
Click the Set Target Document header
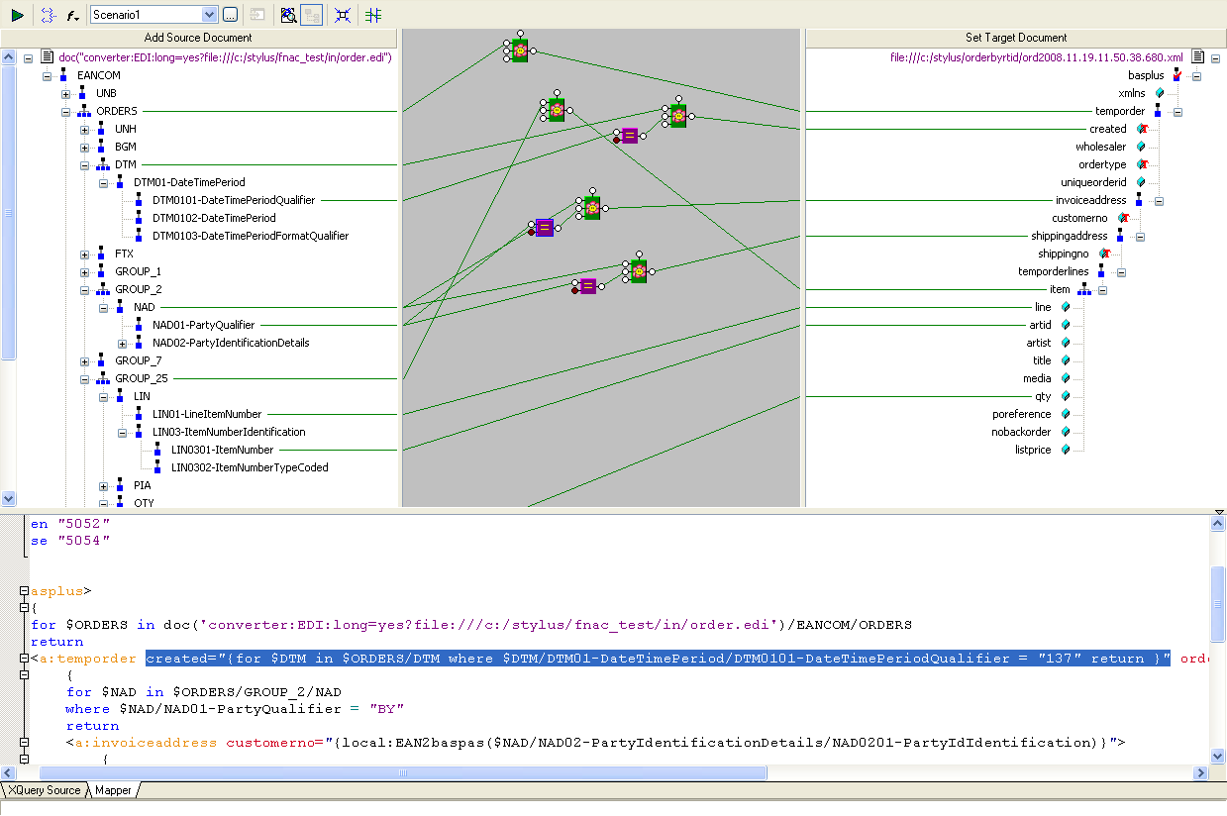pyautogui.click(x=1016, y=38)
